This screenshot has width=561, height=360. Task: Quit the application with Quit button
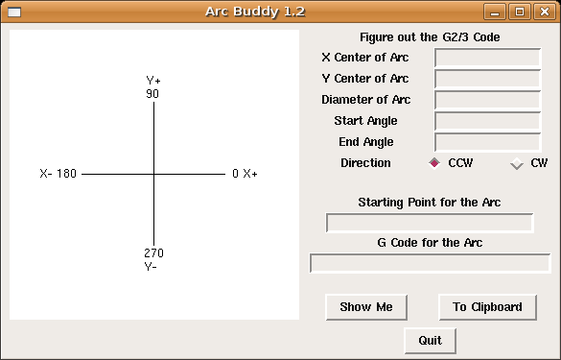coord(430,340)
